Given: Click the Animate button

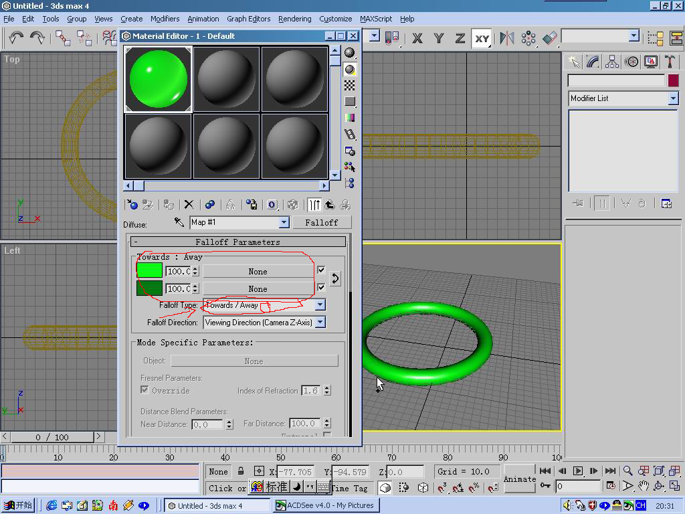Looking at the screenshot, I should click(x=519, y=479).
